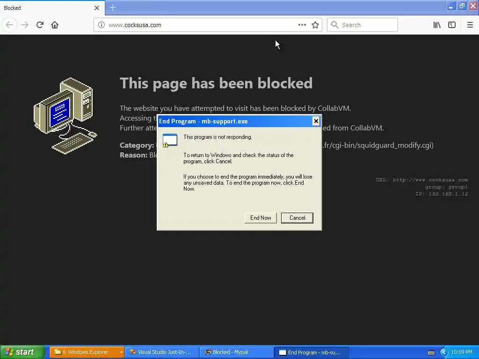Expand Windows Explorer group dropdown arrow
Image resolution: width=479 pixels, height=359 pixels.
(x=121, y=352)
